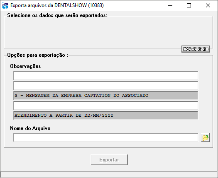The image size is (218, 178).
Task: Maximize the export window
Action: pos(189,5)
